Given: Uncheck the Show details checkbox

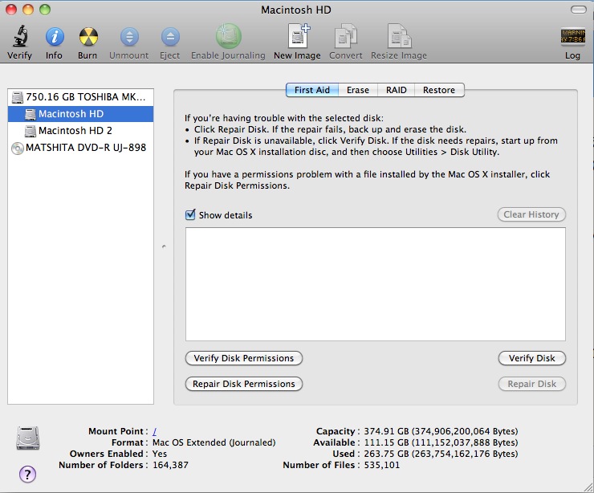Looking at the screenshot, I should tap(190, 215).
